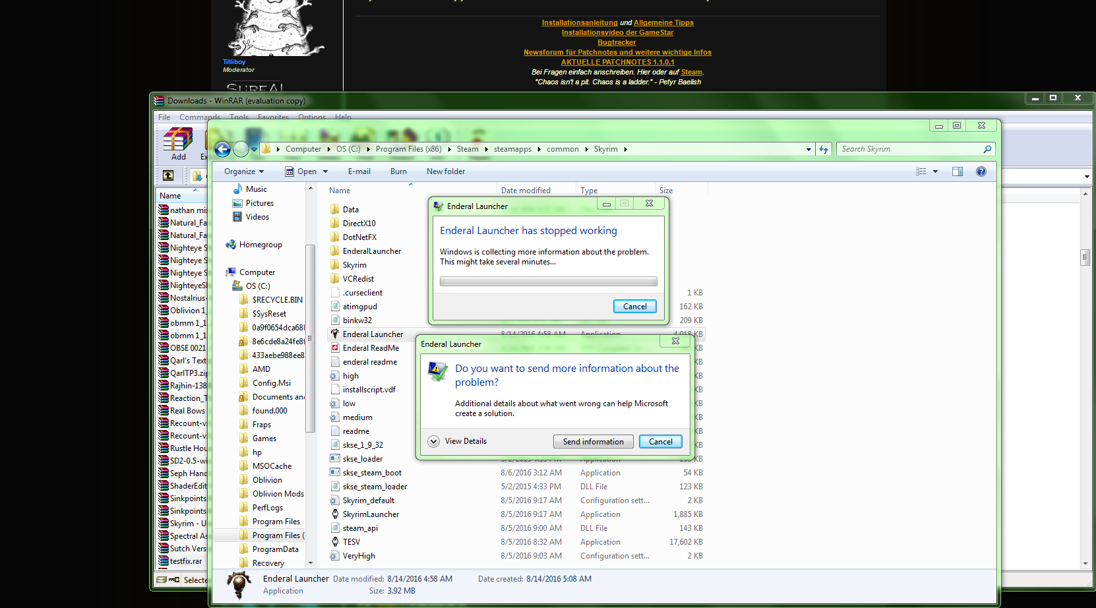Viewport: 1096px width, 608px height.
Task: Click the Computer icon in navigation pane
Action: tap(231, 272)
